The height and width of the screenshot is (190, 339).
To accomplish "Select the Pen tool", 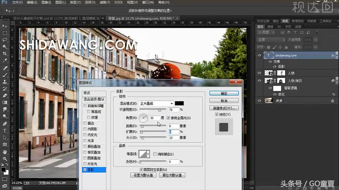I will coord(4,124).
